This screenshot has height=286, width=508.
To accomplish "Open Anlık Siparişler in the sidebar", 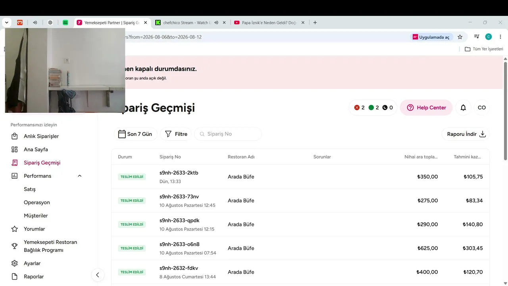I will pyautogui.click(x=41, y=136).
